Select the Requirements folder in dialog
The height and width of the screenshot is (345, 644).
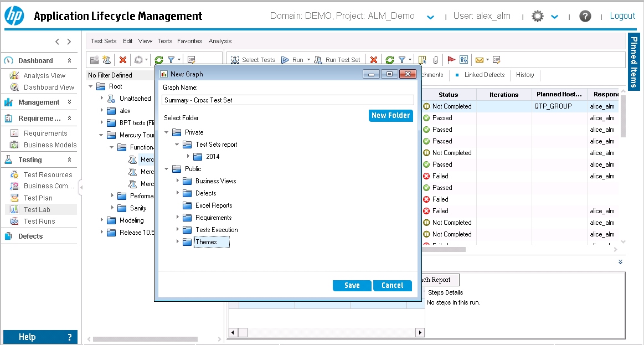(214, 218)
